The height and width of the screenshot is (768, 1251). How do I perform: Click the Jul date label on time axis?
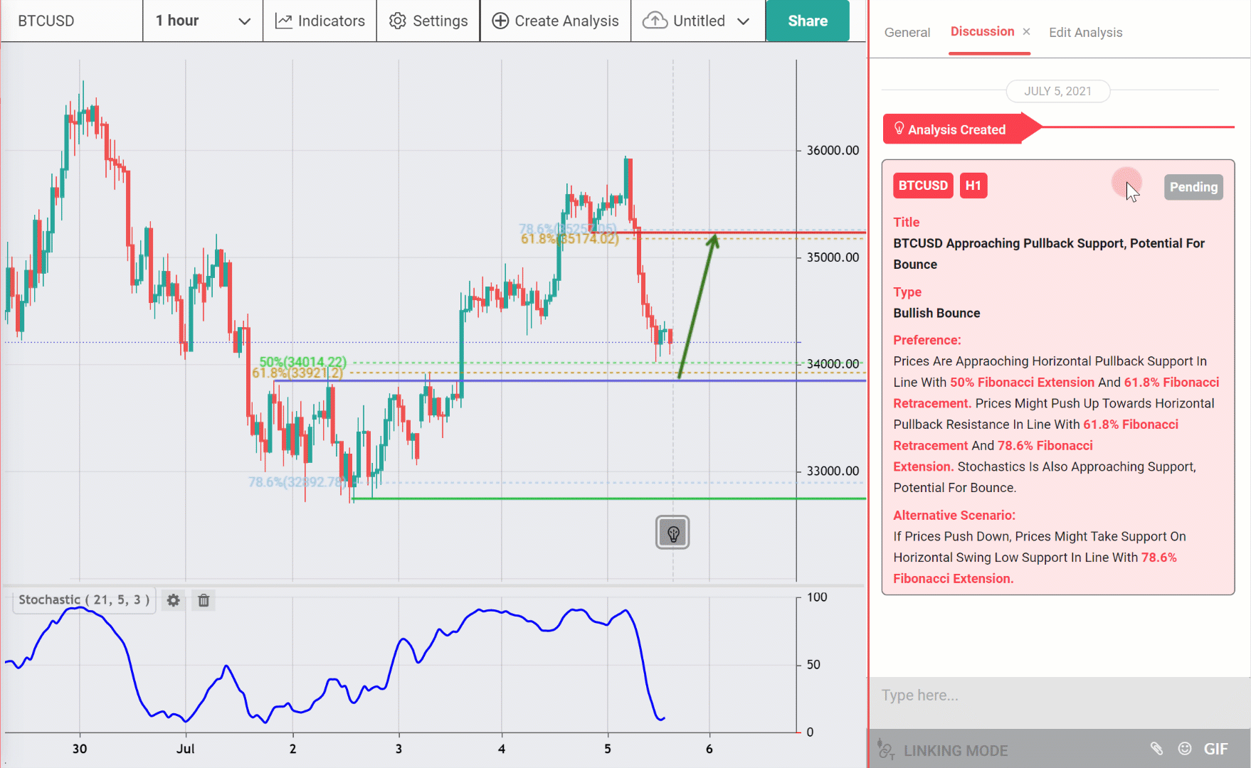click(185, 749)
